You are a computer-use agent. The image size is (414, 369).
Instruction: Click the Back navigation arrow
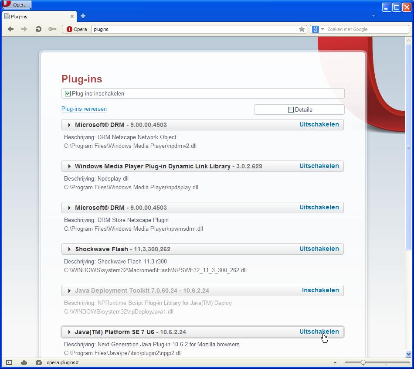coord(11,29)
